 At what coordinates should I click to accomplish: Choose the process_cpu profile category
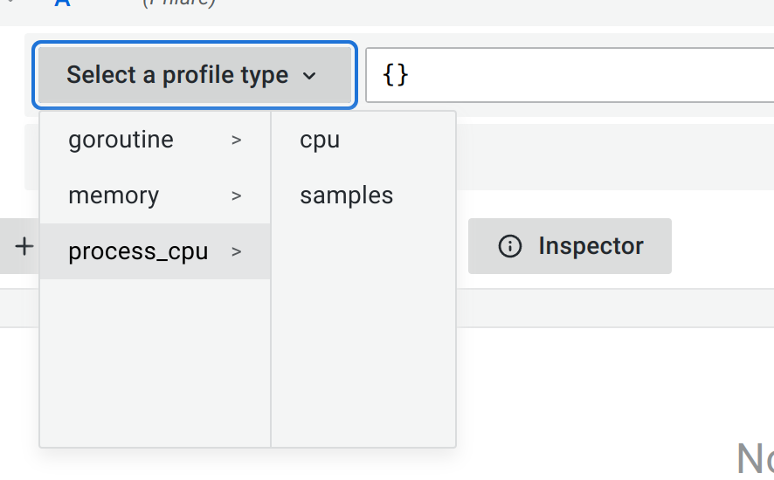138,251
